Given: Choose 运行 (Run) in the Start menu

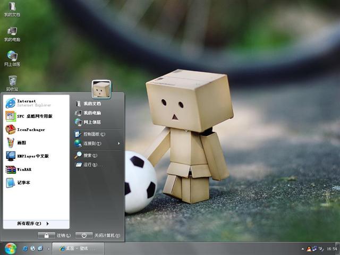Looking at the screenshot, I should [90, 165].
